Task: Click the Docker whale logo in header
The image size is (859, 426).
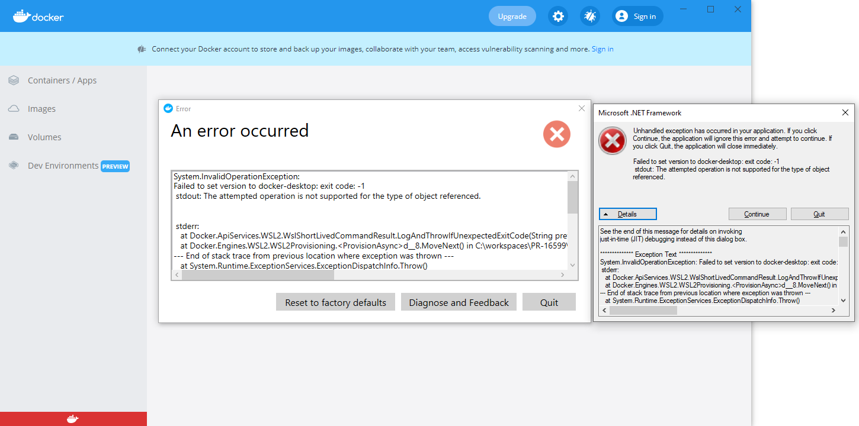Action: coord(39,17)
